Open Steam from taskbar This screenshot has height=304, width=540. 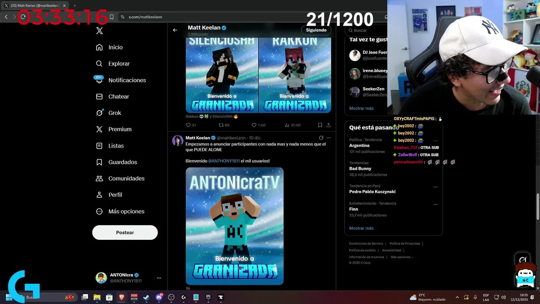click(x=146, y=297)
